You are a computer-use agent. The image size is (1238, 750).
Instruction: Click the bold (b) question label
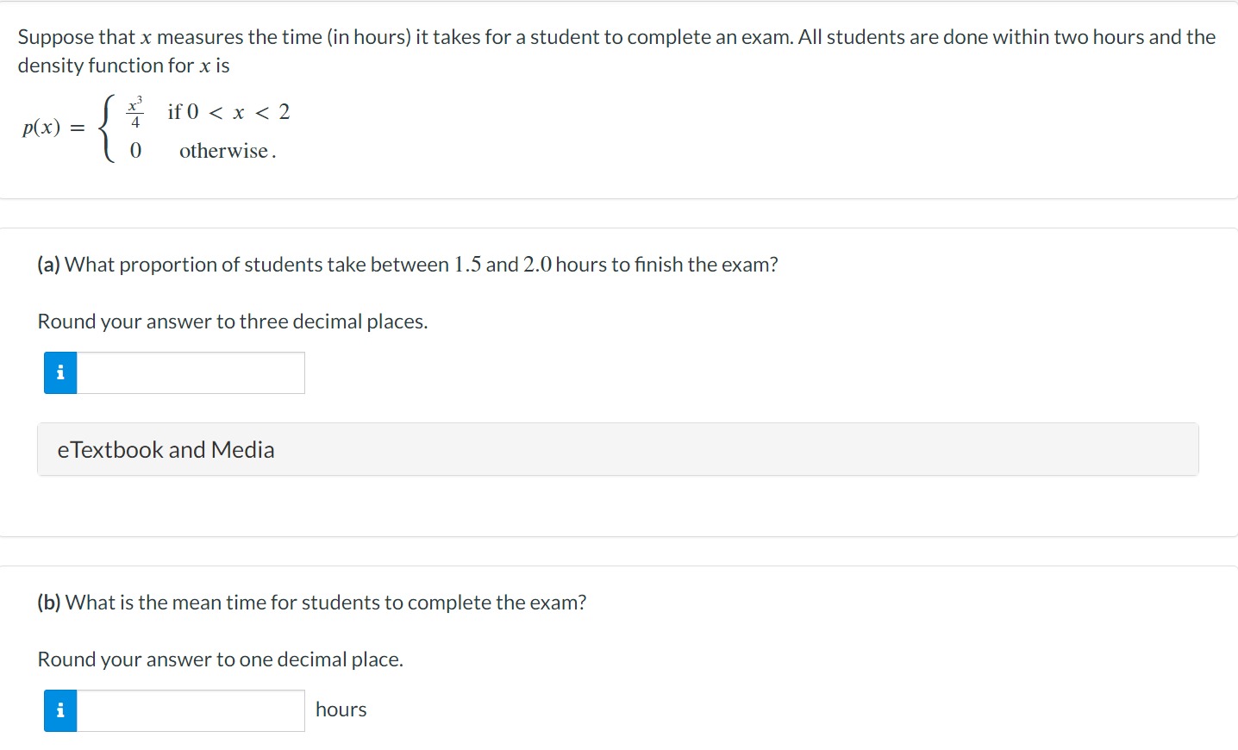tap(49, 603)
